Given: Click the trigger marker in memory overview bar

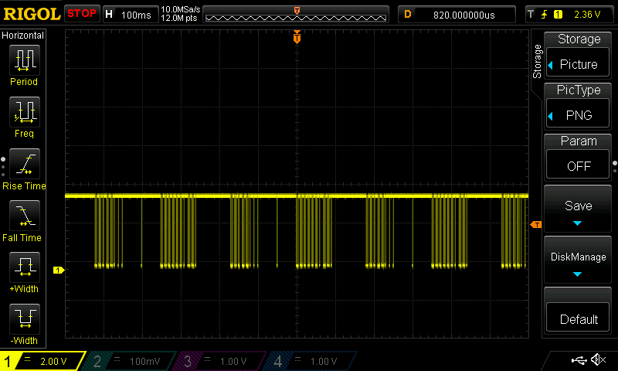Looking at the screenshot, I should click(x=297, y=11).
